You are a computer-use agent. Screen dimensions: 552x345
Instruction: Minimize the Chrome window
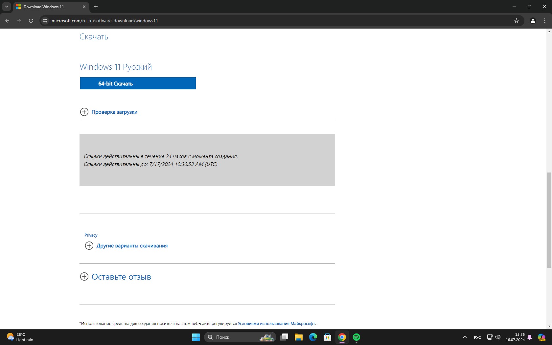(514, 7)
